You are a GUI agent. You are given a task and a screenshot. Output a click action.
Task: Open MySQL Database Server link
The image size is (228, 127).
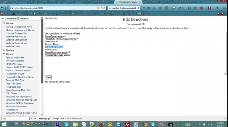[x=18, y=70]
